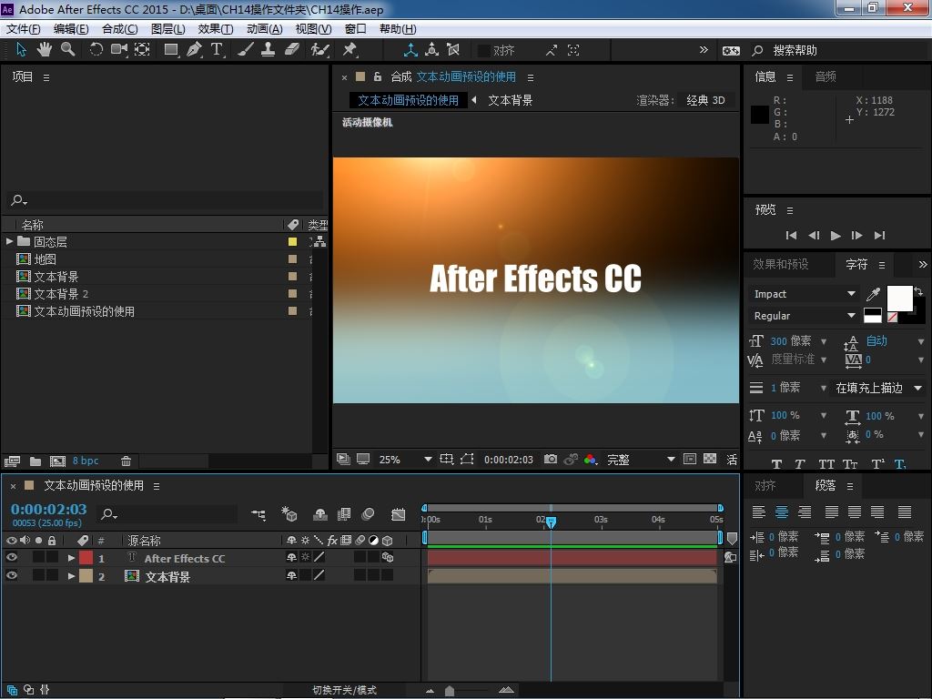Select the Hand tool
Image resolution: width=932 pixels, height=699 pixels.
(44, 50)
